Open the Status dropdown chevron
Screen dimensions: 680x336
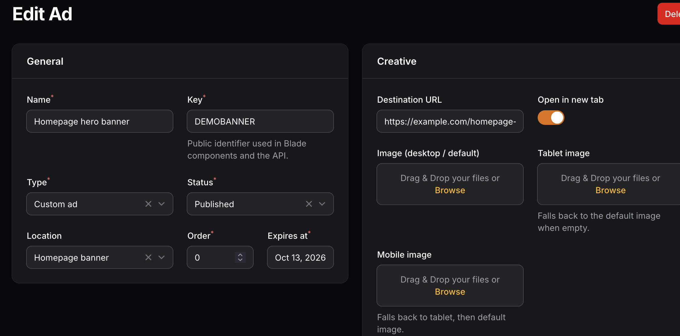(x=322, y=204)
